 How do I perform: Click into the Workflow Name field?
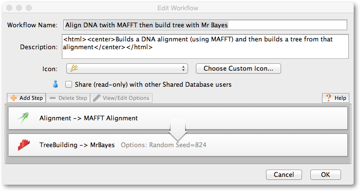(205, 25)
